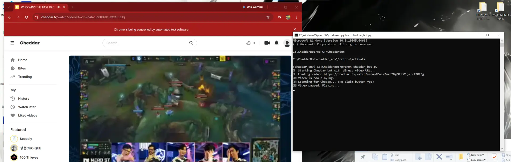Click the Explorer Paste clipboard icon
The height and width of the screenshot is (162, 511).
pos(385,157)
